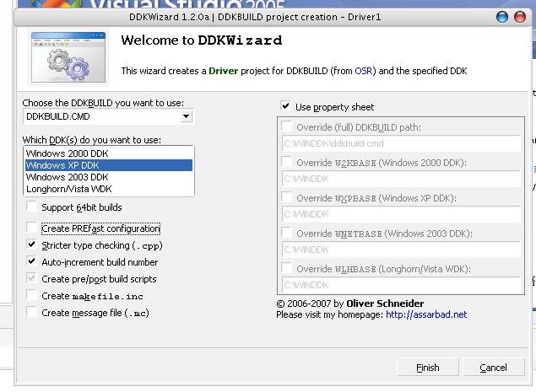536x392 pixels.
Task: Select Windows 2000 DDK in the list
Action: (109, 153)
